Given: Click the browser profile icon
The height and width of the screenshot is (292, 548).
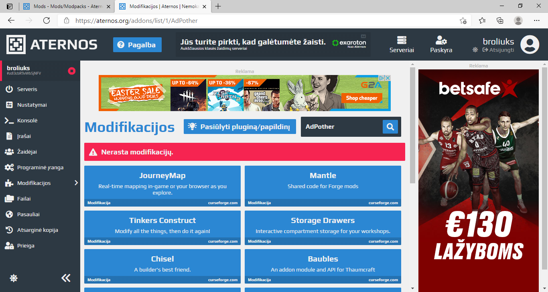Looking at the screenshot, I should pos(518,20).
